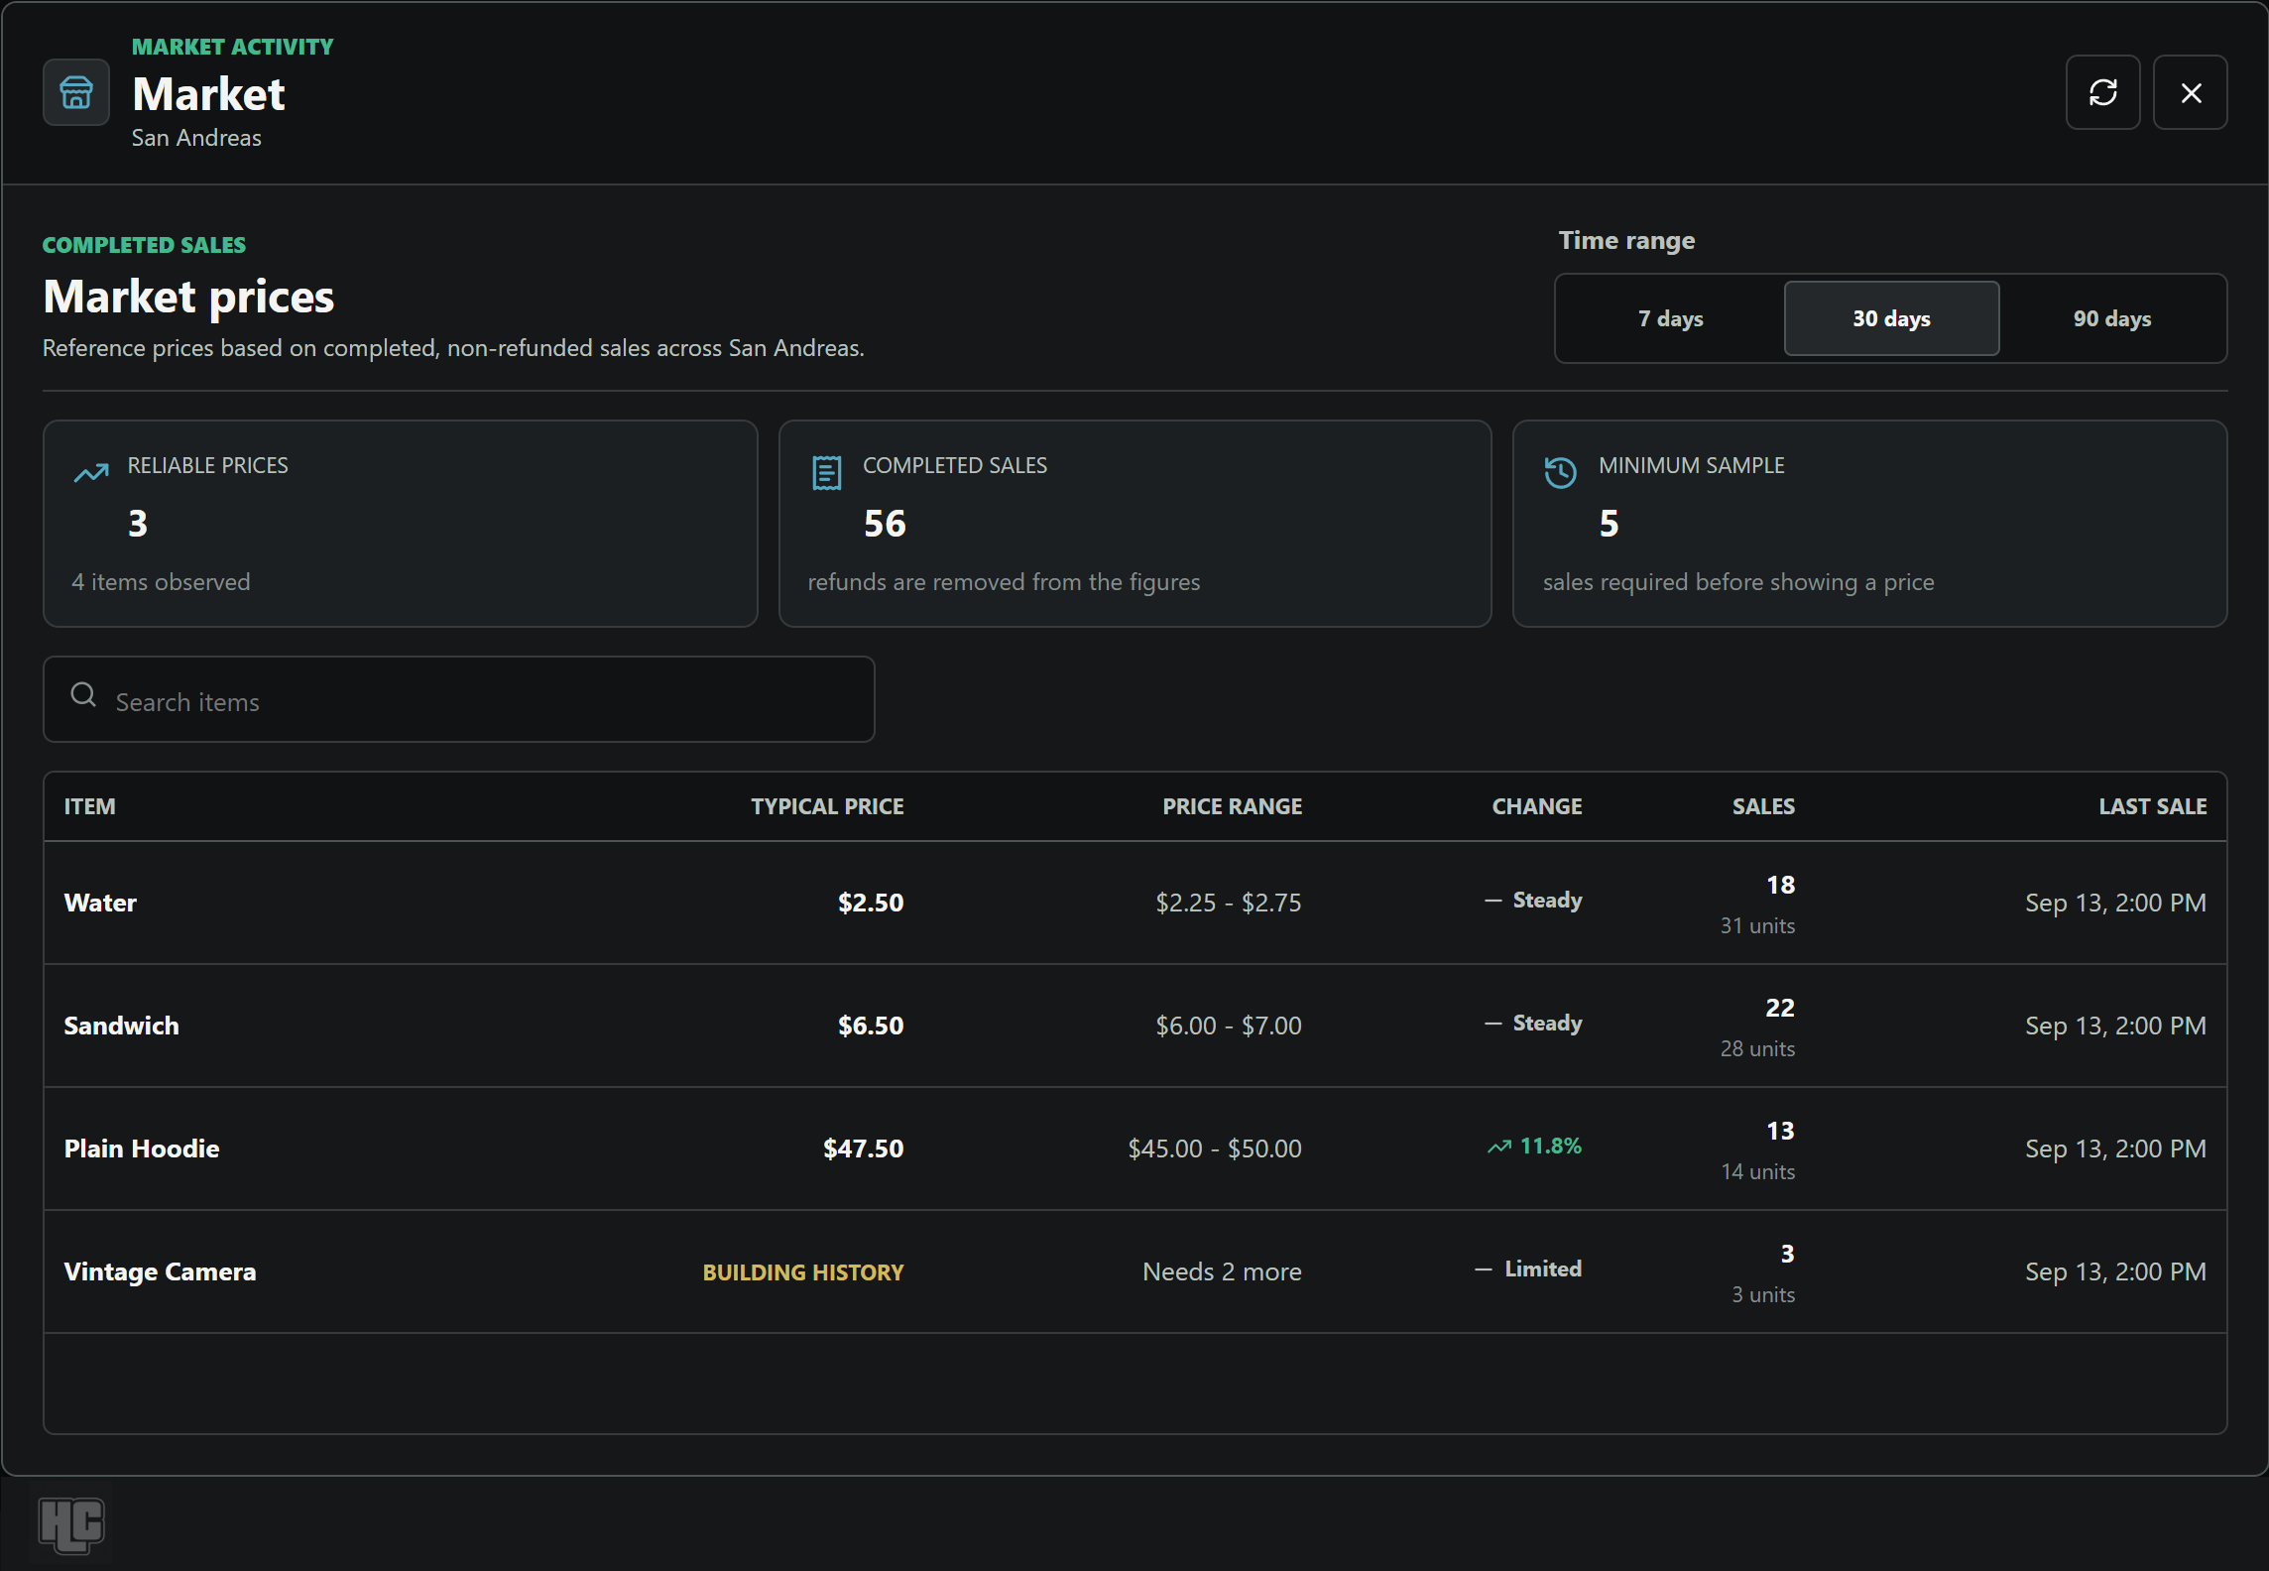Click the Minimum Sample value 5

[1609, 524]
